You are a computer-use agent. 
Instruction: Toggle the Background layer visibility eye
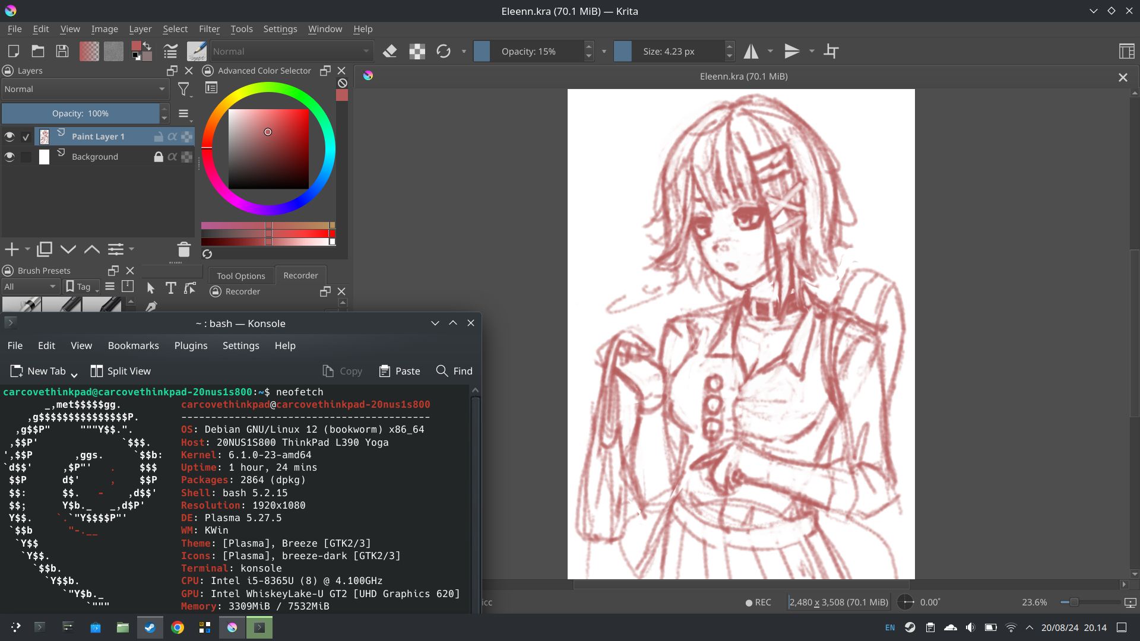click(x=9, y=157)
